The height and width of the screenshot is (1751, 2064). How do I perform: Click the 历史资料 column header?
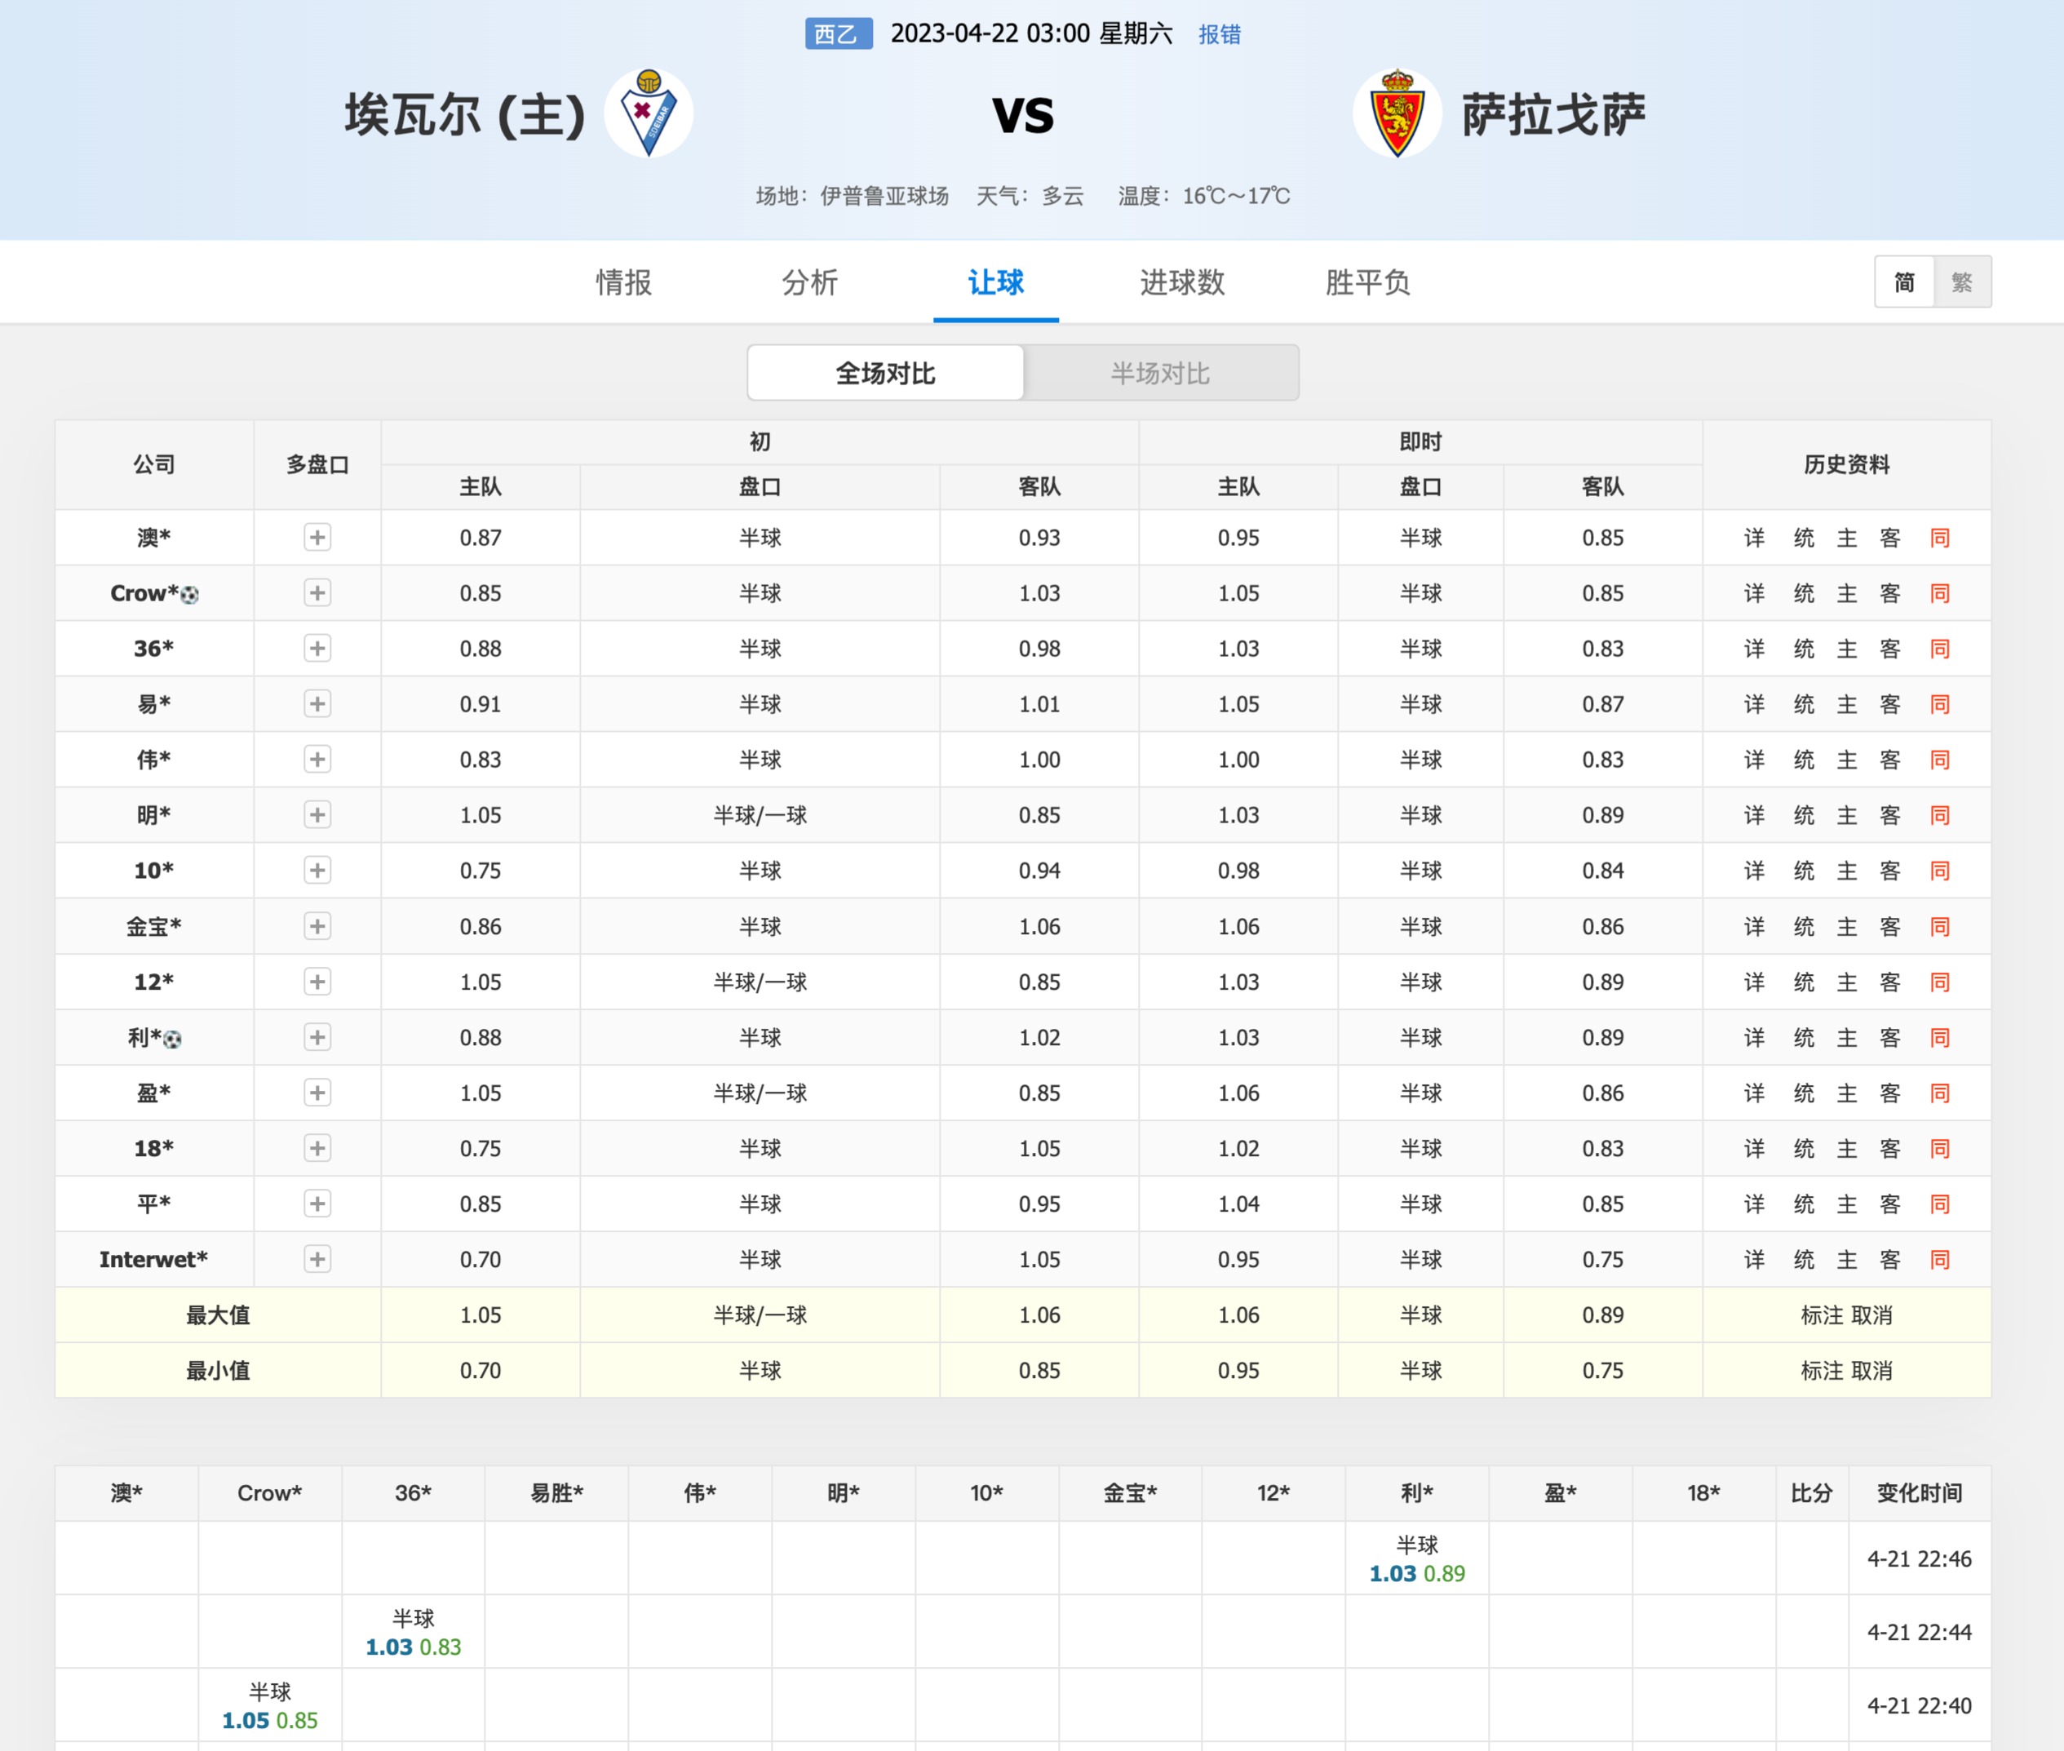point(1847,464)
